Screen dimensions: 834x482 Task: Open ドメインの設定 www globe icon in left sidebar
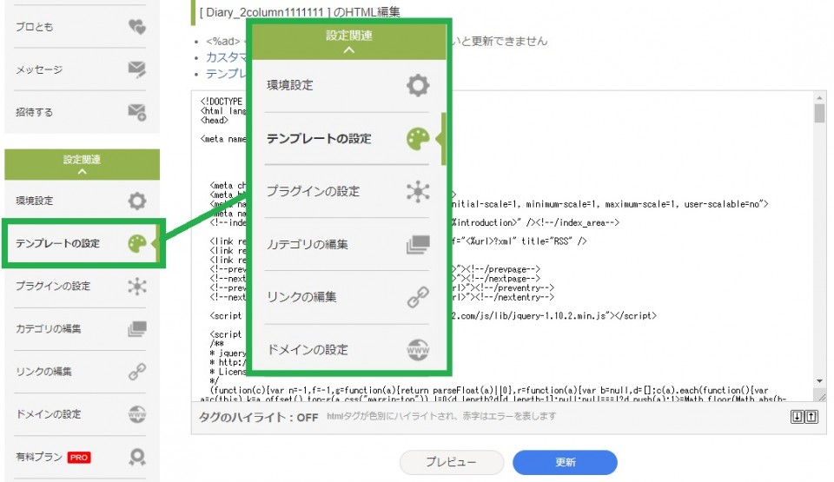click(136, 414)
